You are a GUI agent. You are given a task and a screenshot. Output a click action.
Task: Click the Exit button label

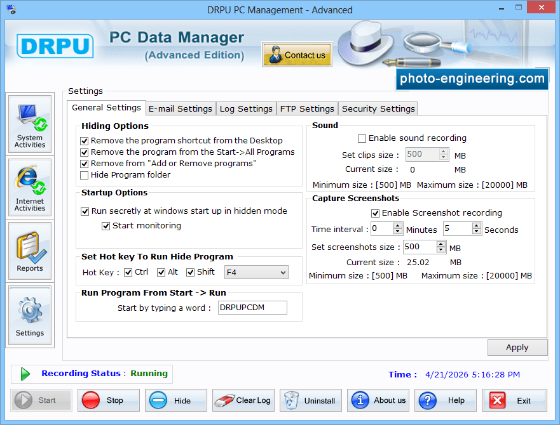(524, 401)
